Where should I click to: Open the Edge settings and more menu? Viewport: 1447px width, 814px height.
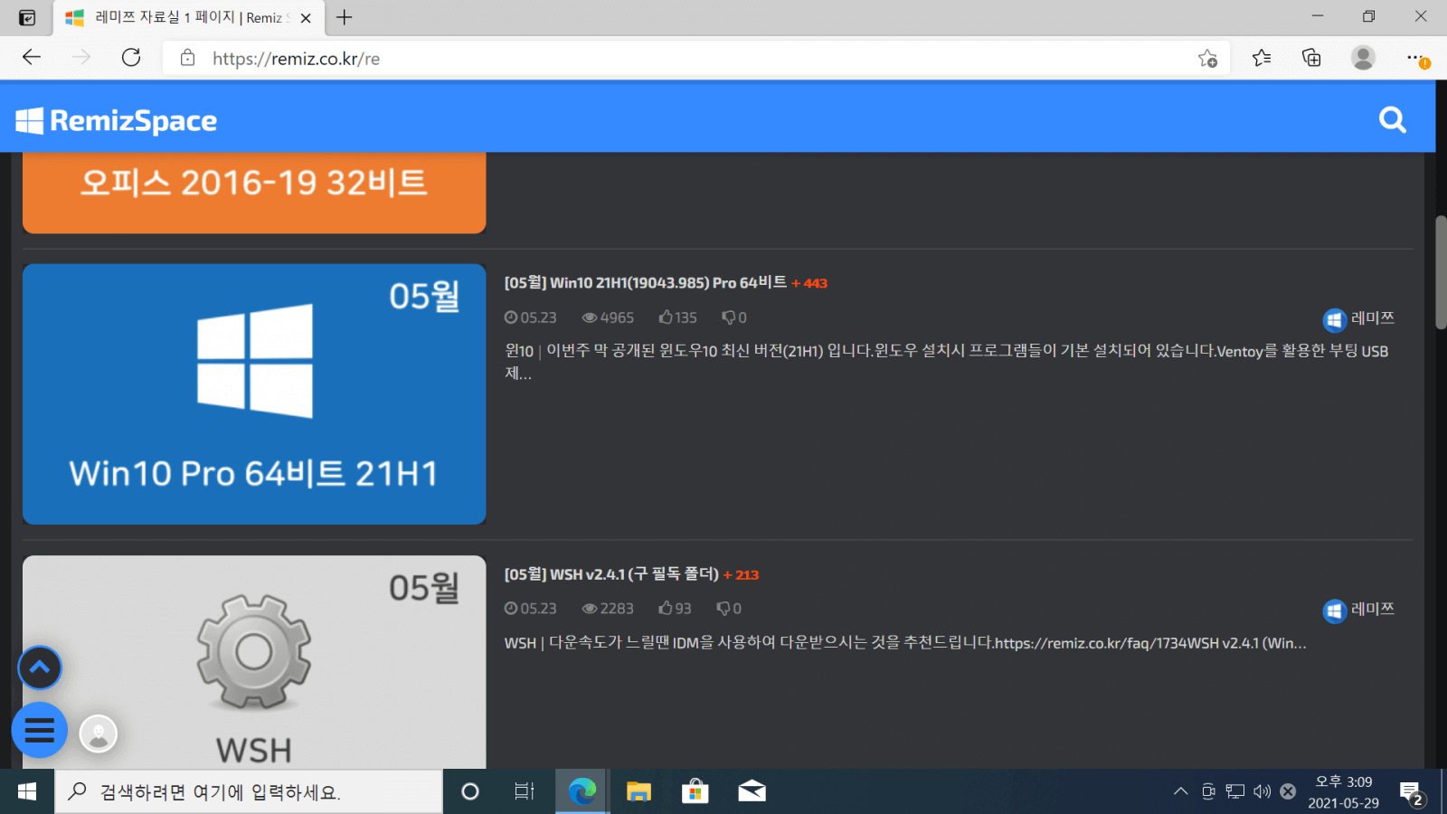1416,58
